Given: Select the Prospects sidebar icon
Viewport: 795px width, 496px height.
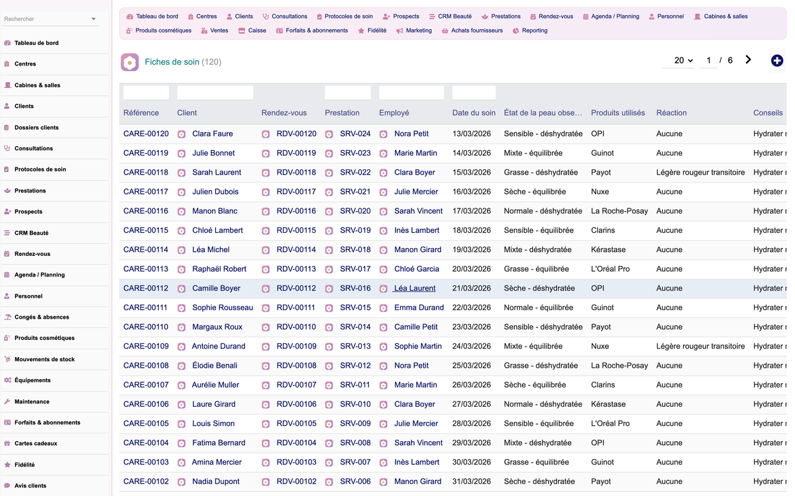Looking at the screenshot, I should (x=7, y=212).
